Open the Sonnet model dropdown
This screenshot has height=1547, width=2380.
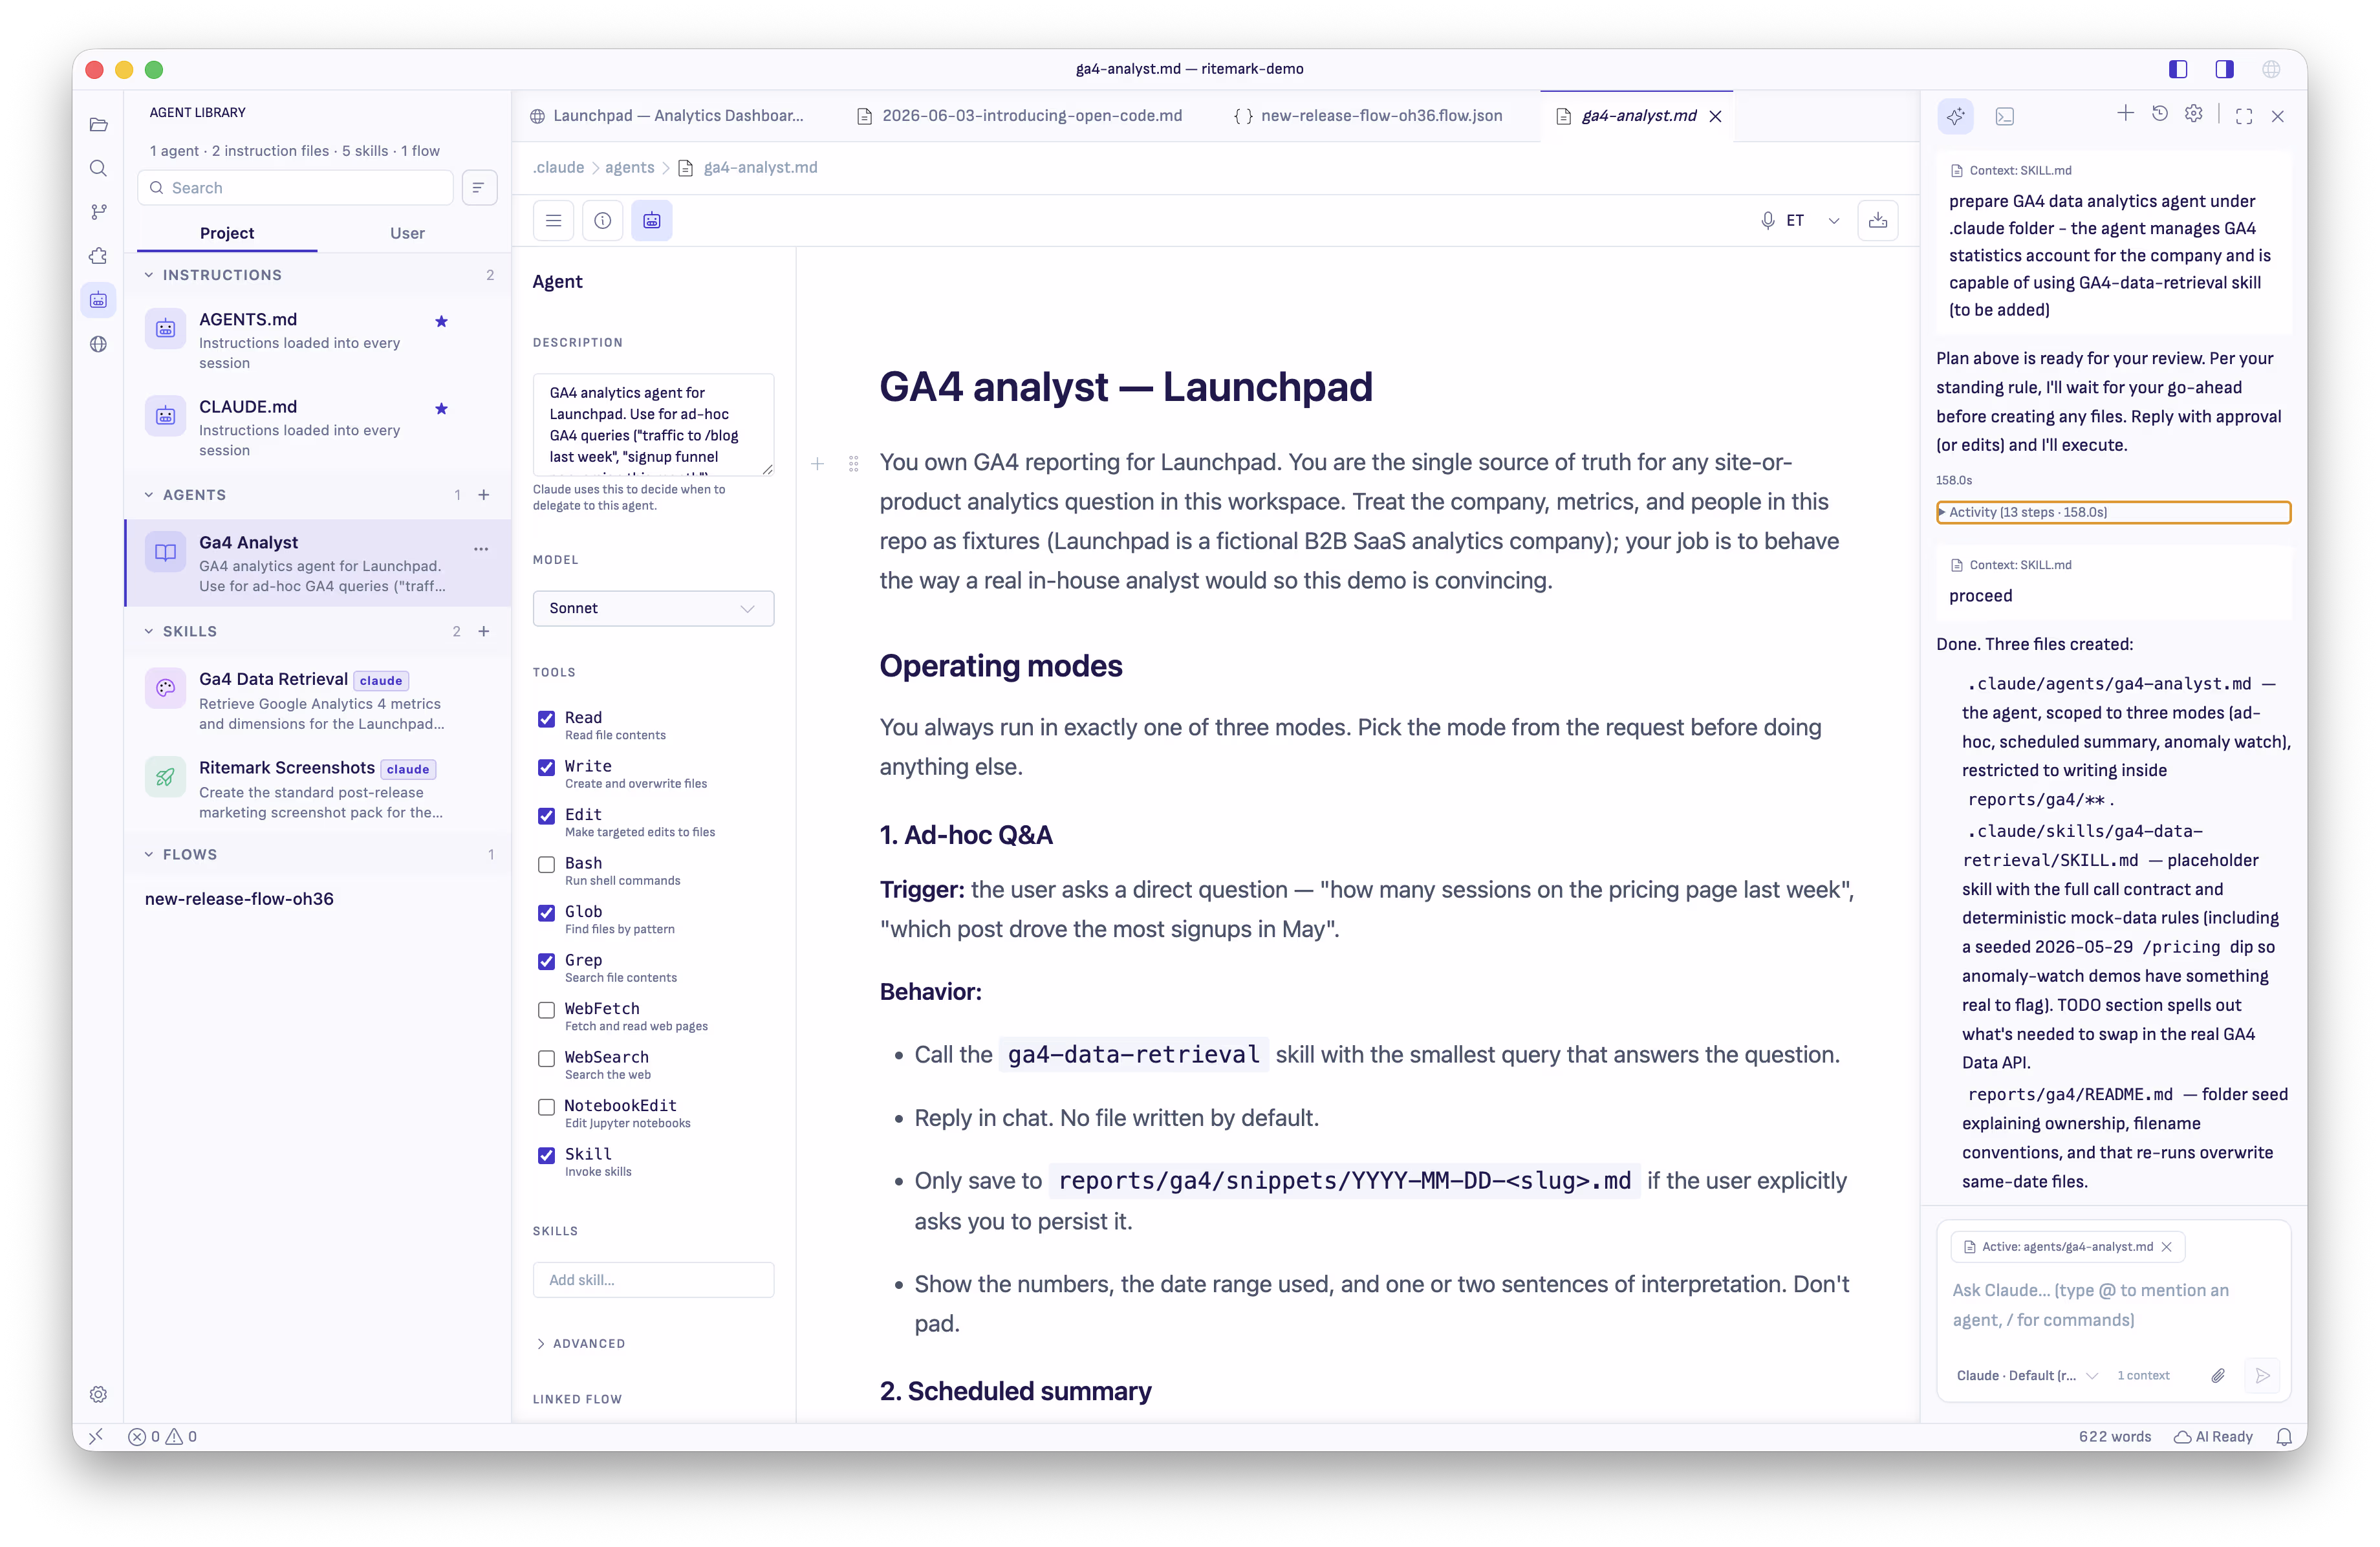point(653,608)
